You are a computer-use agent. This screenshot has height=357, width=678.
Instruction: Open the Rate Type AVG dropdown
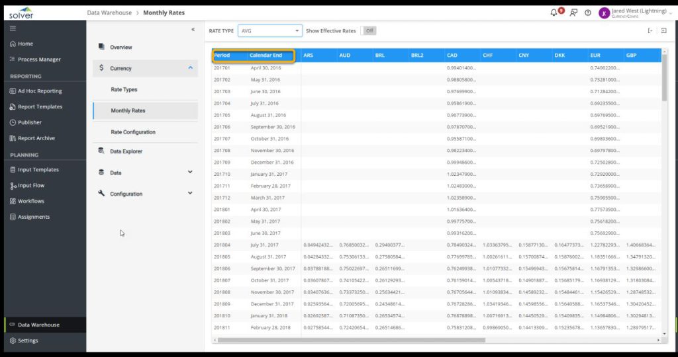point(269,30)
